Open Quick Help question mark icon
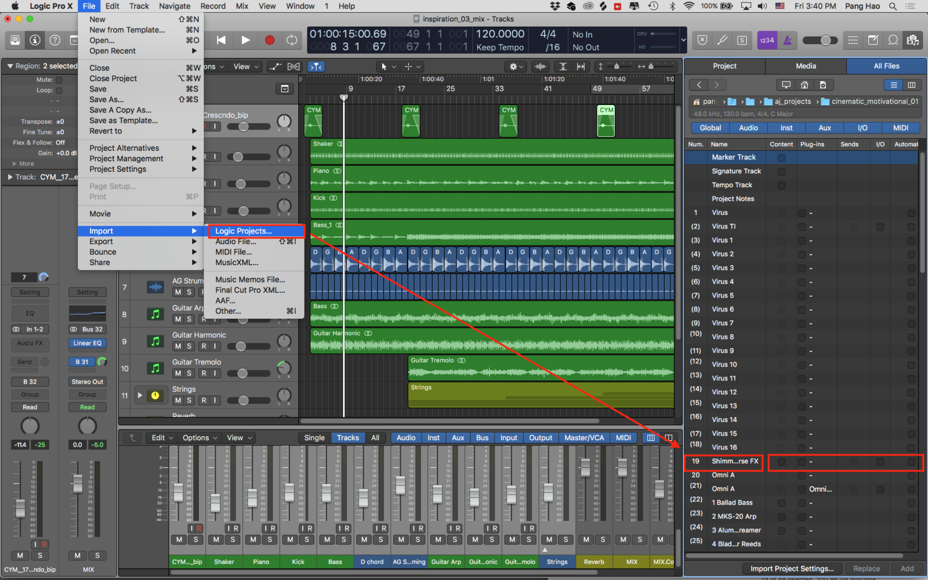Viewport: 928px width, 580px height. (55, 40)
